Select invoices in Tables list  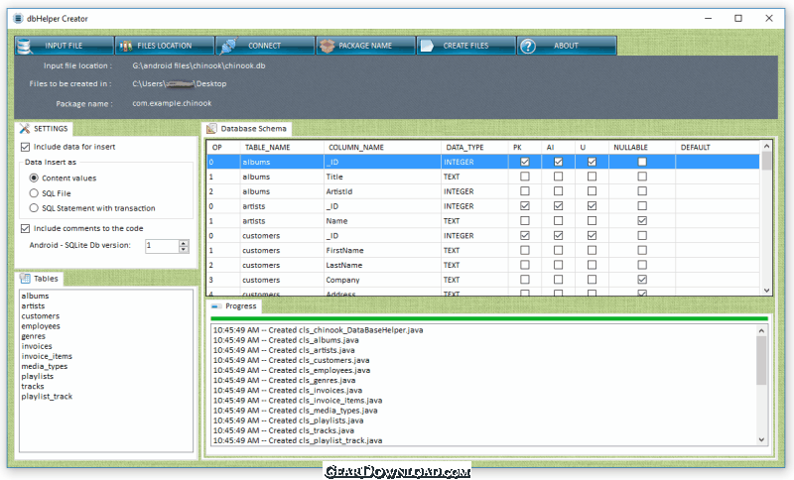[x=37, y=346]
